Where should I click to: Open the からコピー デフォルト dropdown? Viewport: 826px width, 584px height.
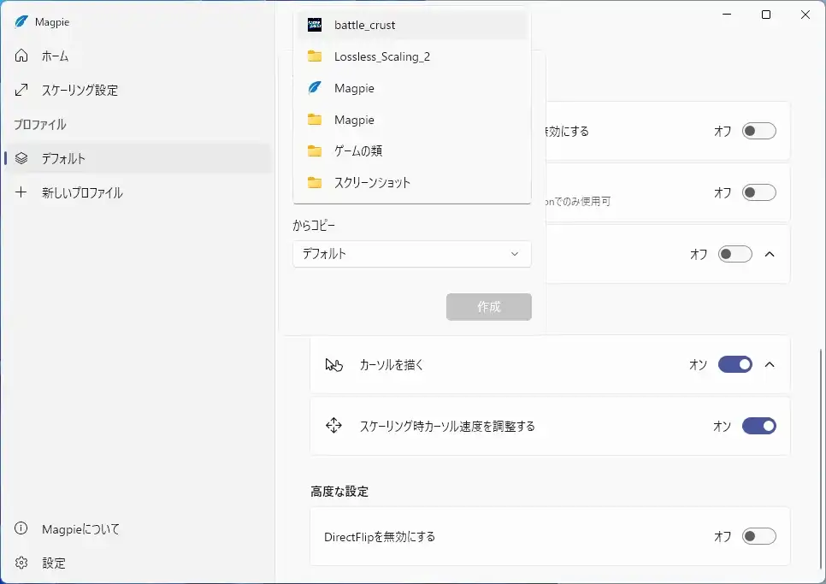click(x=411, y=254)
